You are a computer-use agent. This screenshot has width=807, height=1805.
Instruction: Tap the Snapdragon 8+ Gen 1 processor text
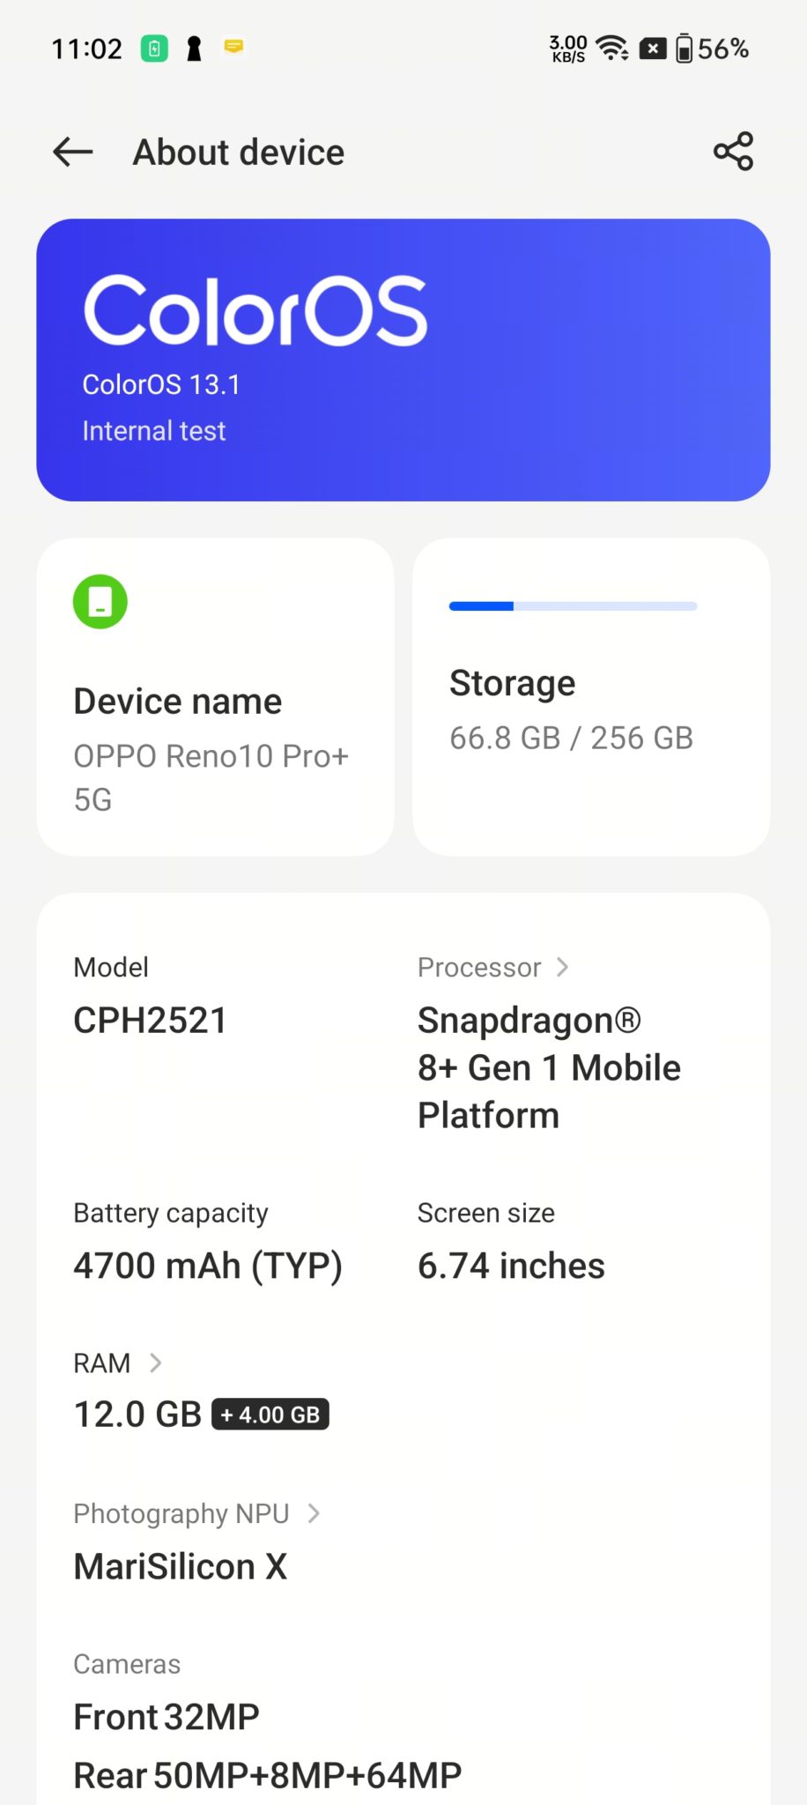point(548,1067)
